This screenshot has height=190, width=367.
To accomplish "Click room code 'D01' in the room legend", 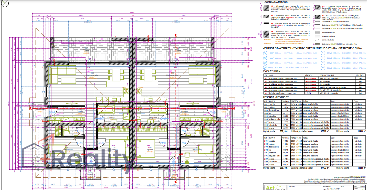I will coord(266,141).
